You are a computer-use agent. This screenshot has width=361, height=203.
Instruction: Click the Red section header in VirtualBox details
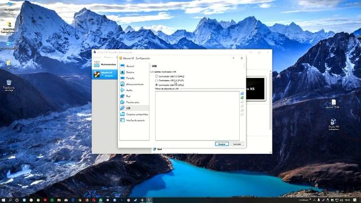point(159,149)
